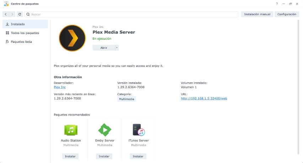Focus the Buscar search field
This screenshot has height=163, width=303.
tap(131, 14)
